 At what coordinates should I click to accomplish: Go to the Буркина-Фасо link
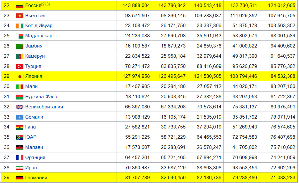click(x=41, y=97)
